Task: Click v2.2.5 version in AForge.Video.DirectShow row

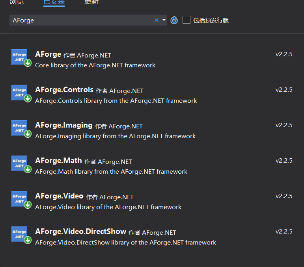Action: click(284, 232)
